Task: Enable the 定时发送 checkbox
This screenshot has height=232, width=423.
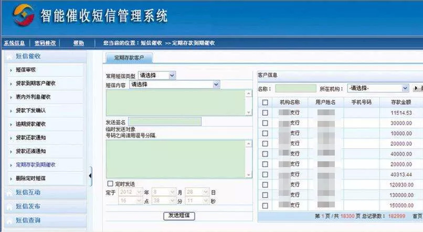Action: (110, 184)
